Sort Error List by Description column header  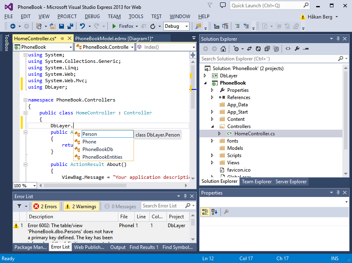[x=72, y=217]
